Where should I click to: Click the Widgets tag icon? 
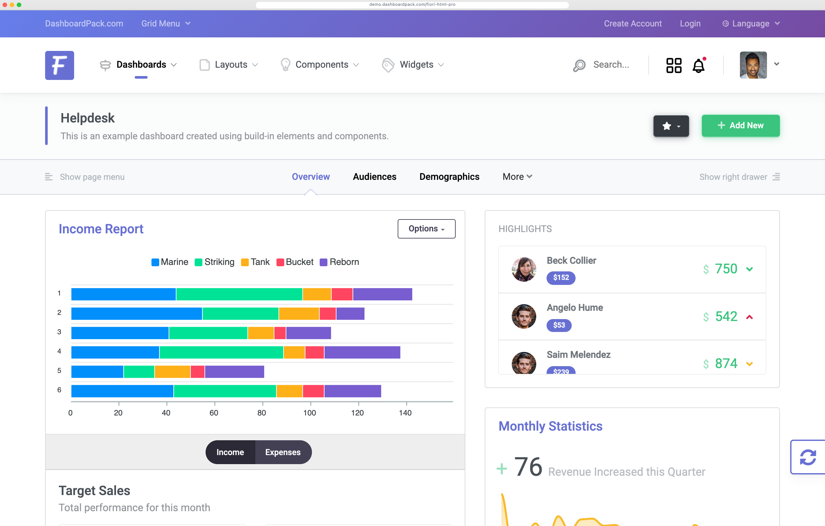point(388,65)
